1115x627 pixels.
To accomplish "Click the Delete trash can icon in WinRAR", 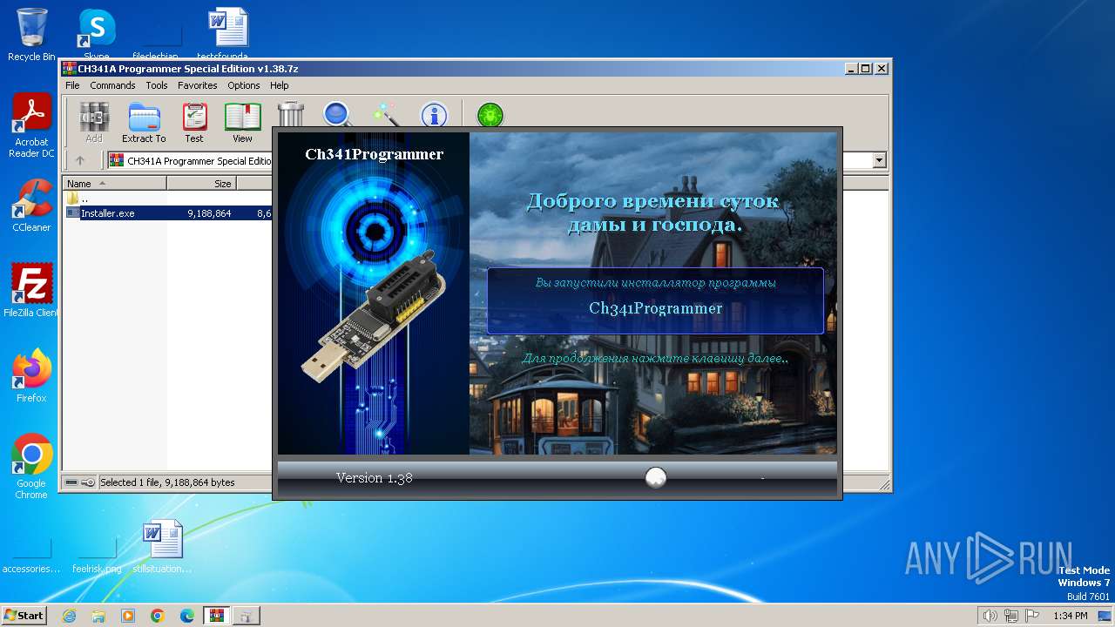I will (291, 114).
